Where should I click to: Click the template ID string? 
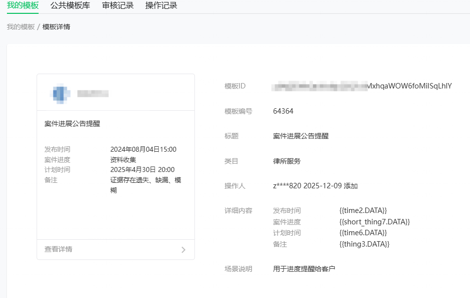coord(362,86)
